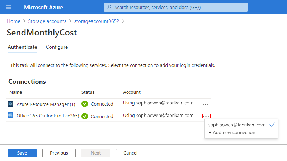Click the Azure Resource Manager icon

tap(10, 104)
